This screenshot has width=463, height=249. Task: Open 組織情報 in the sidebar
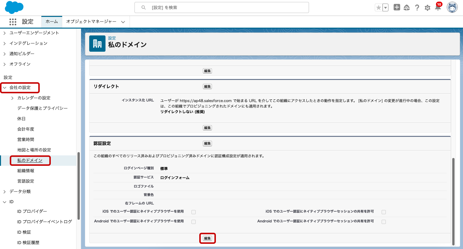26,171
